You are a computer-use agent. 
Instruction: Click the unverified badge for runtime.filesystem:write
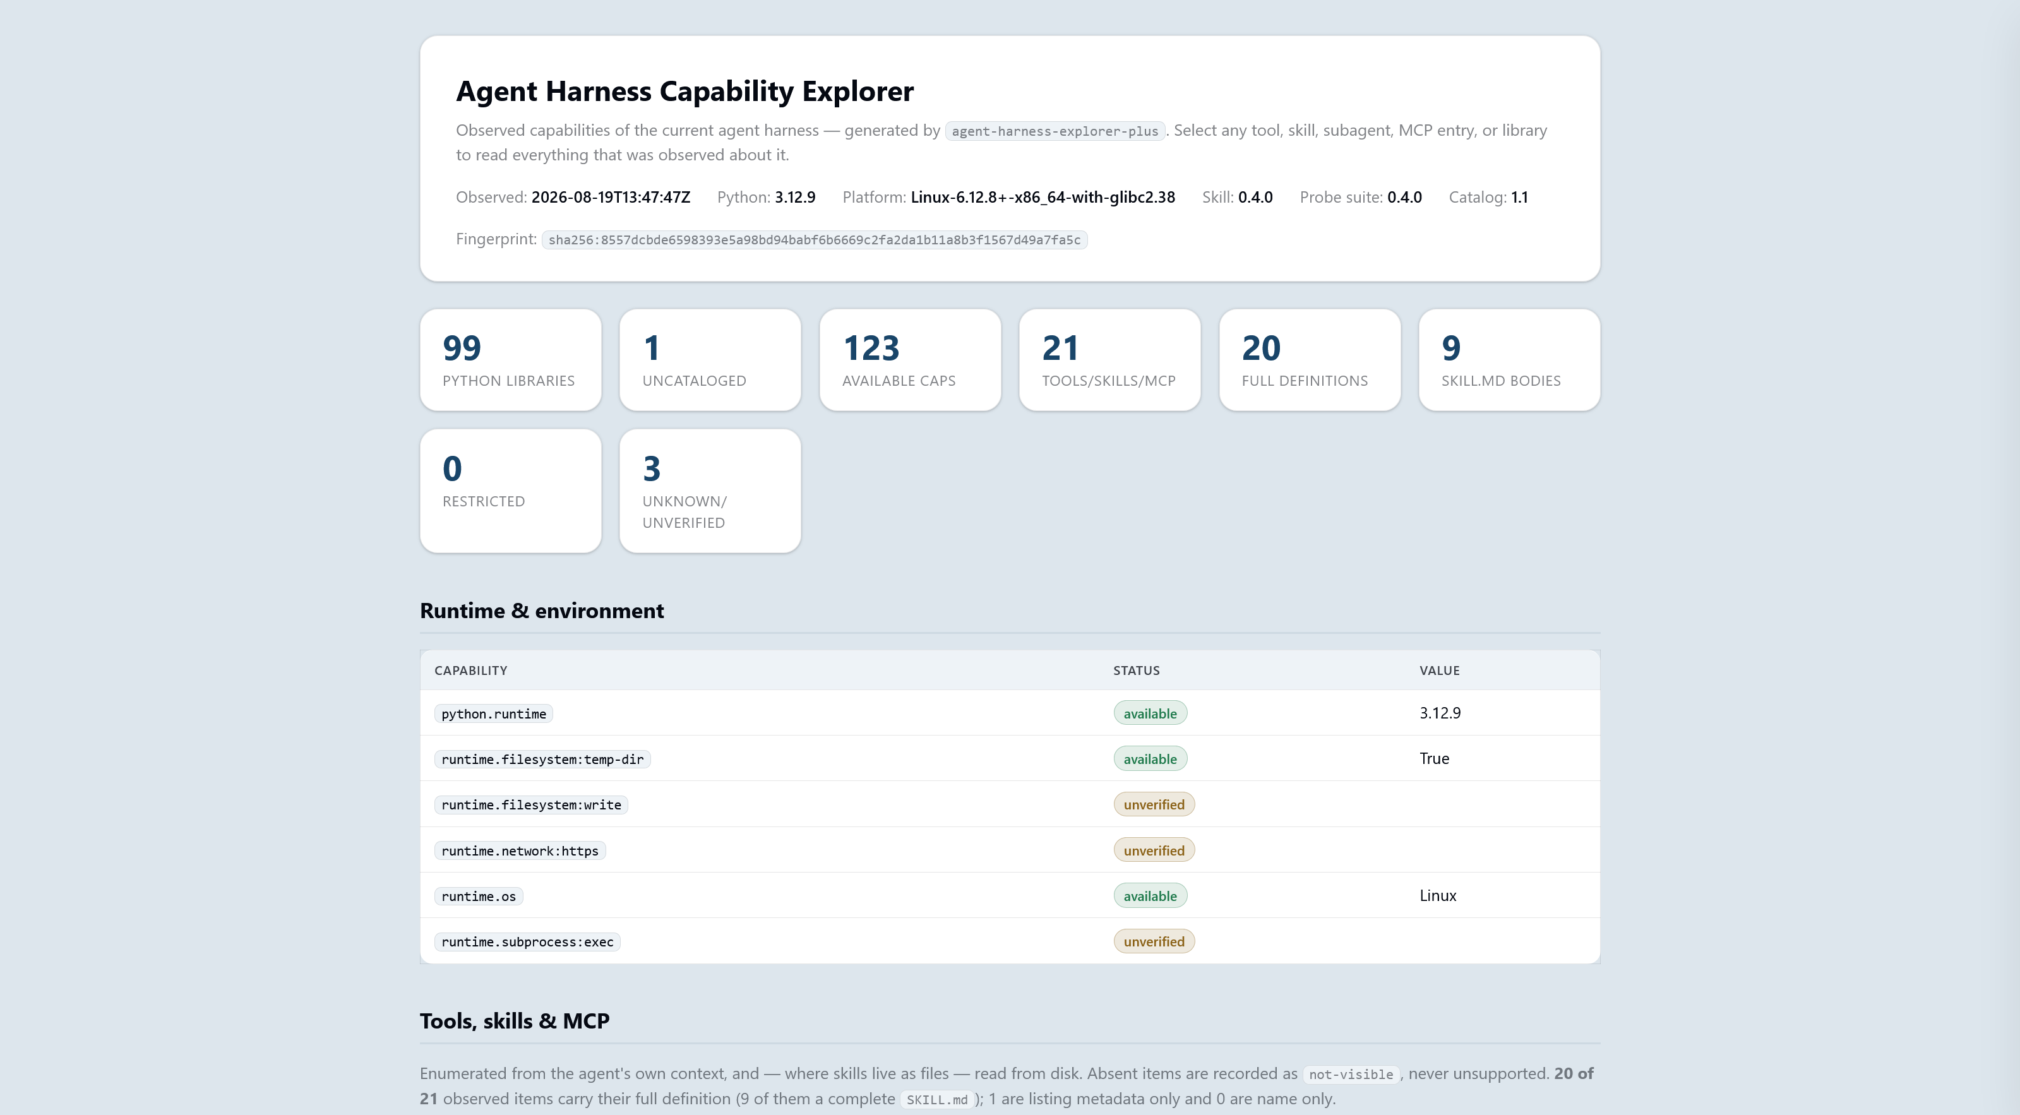coord(1154,804)
